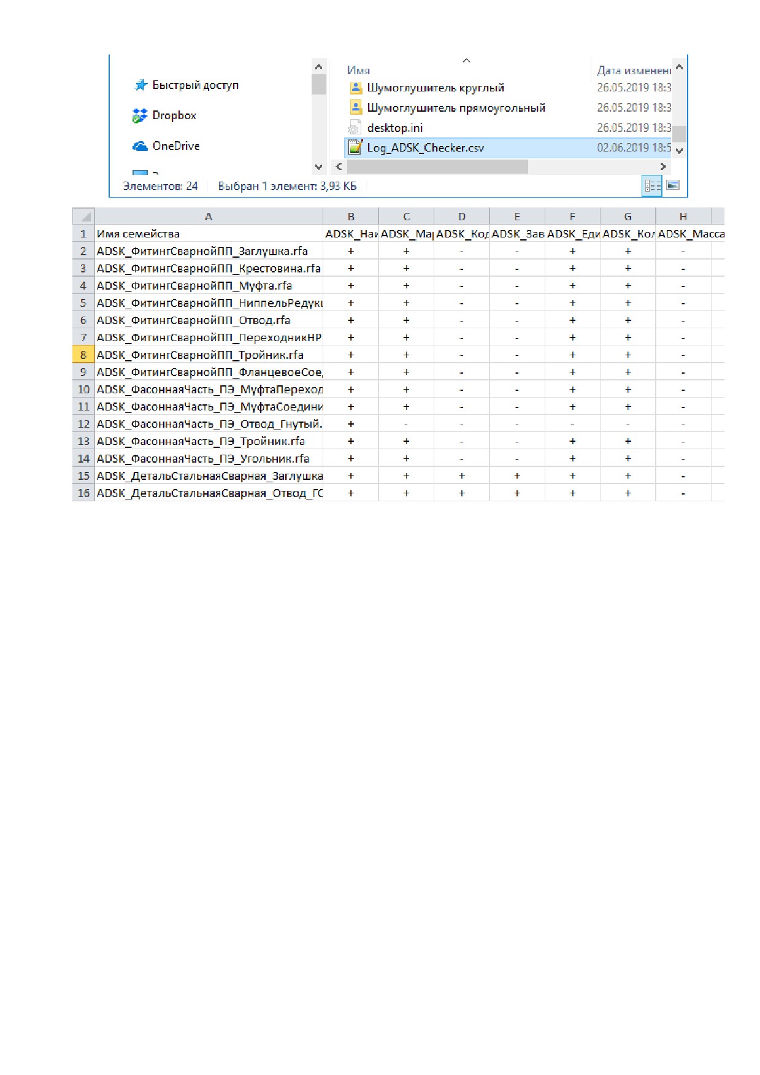Viewport: 760px width, 1075px height.
Task: Click file list vertical scroll down arrow
Action: tap(679, 151)
